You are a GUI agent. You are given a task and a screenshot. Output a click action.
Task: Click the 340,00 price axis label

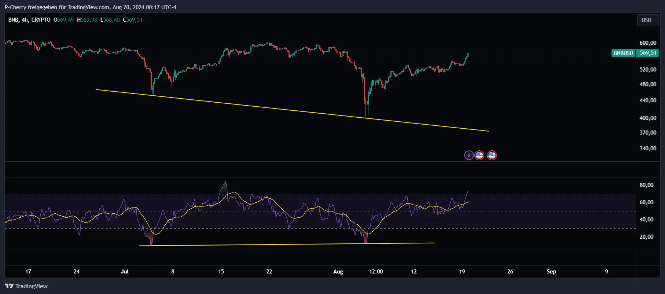(x=648, y=148)
